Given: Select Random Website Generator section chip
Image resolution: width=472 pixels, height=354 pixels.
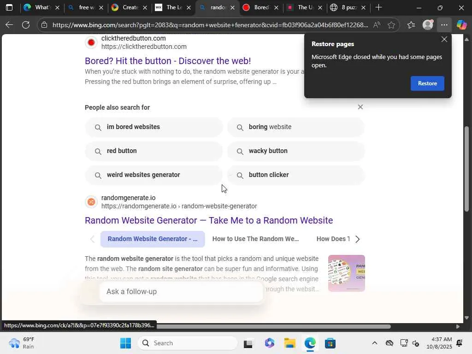Looking at the screenshot, I should tap(153, 239).
